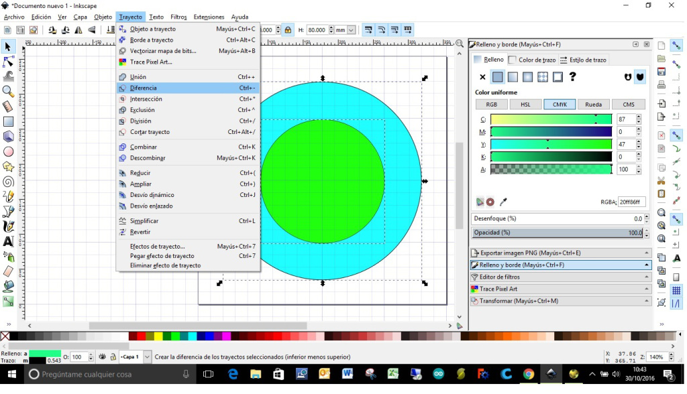Image resolution: width=687 pixels, height=394 pixels.
Task: Select the Rectangle tool
Action: [8, 121]
